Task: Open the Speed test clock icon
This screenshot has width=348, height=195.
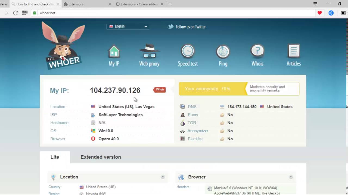Action: [188, 51]
